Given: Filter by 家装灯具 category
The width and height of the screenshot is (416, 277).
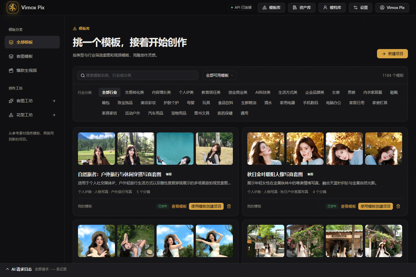Looking at the screenshot, I should (x=380, y=103).
